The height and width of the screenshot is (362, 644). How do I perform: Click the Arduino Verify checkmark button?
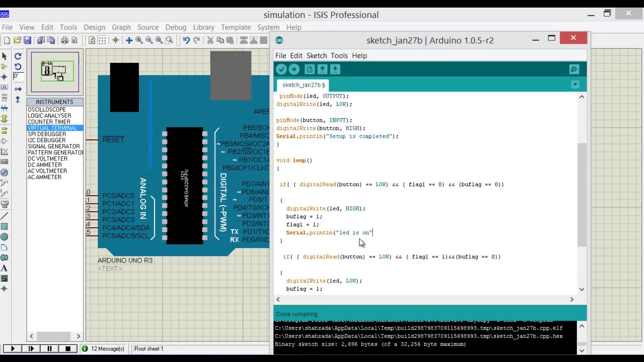(x=281, y=70)
